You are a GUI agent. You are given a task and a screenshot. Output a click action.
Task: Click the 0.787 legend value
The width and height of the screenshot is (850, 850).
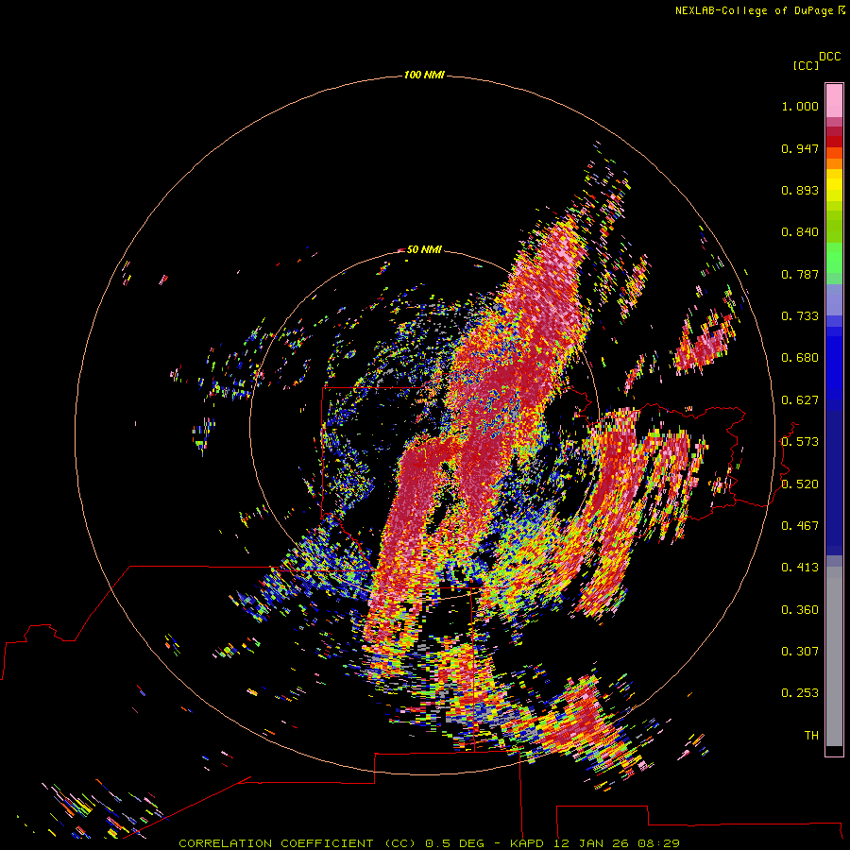point(800,274)
